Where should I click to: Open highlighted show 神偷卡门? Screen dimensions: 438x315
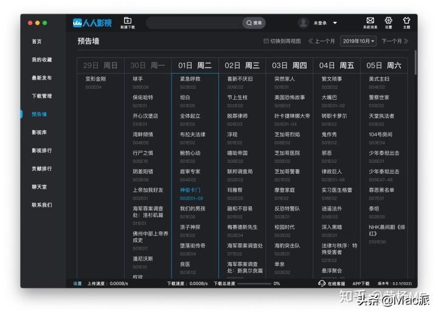click(x=190, y=190)
